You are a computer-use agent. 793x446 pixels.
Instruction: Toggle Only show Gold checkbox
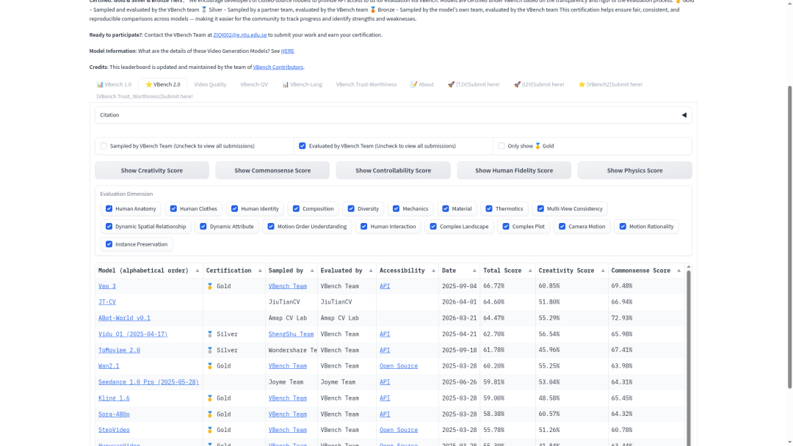pos(501,146)
